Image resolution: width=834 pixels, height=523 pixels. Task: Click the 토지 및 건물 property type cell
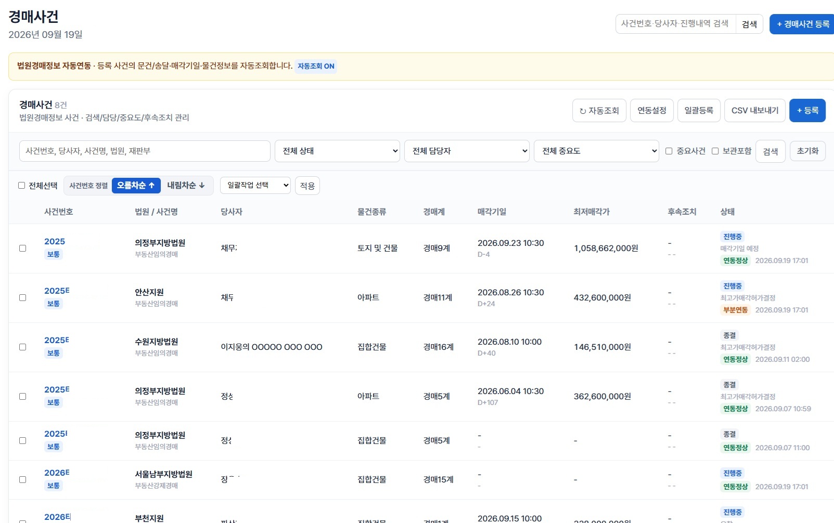378,248
